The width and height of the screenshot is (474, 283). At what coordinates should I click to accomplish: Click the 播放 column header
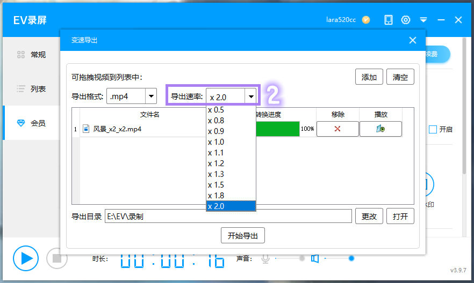(380, 115)
